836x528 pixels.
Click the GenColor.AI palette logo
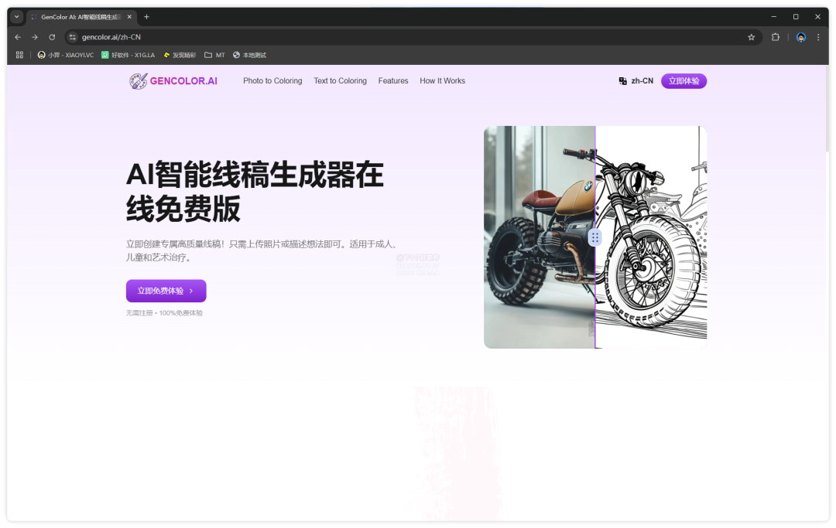(x=138, y=81)
